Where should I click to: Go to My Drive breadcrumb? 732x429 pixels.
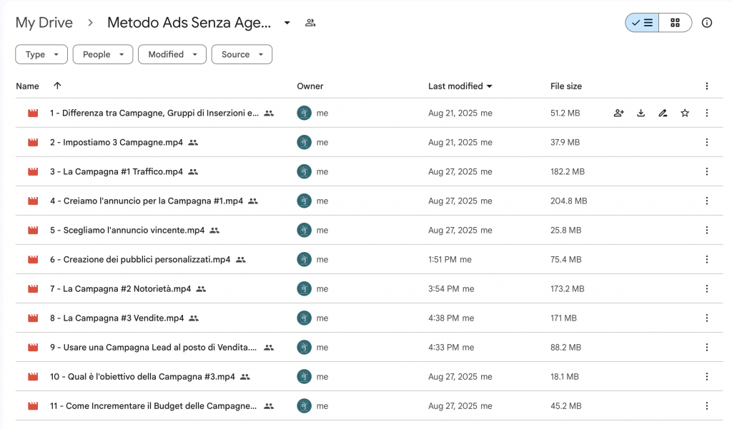44,23
